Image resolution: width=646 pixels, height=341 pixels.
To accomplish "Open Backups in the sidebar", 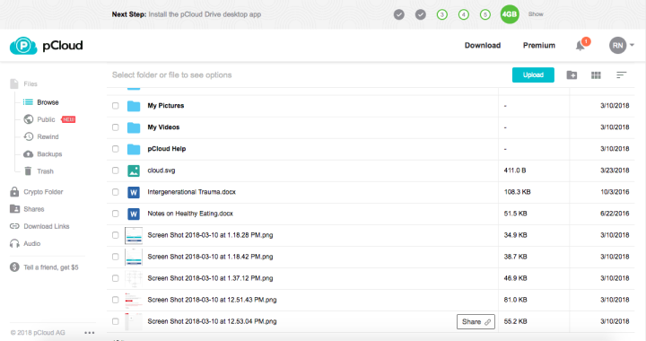I will [49, 154].
